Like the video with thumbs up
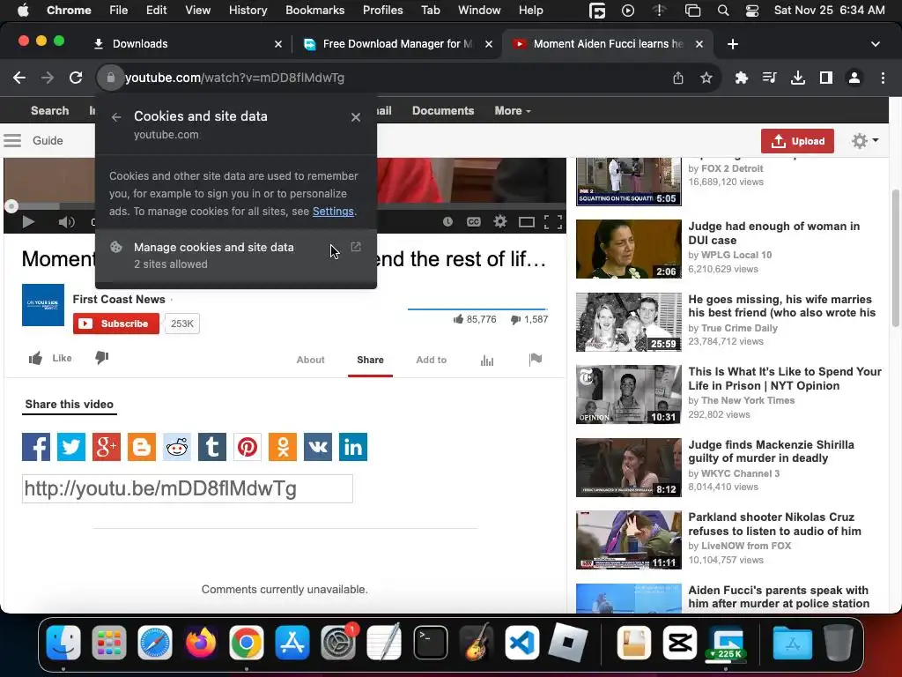902x677 pixels. click(50, 358)
